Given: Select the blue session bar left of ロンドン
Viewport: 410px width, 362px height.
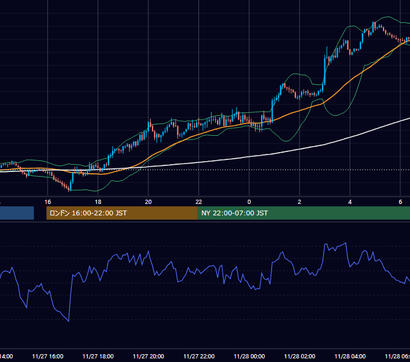Looking at the screenshot, I should tap(17, 213).
